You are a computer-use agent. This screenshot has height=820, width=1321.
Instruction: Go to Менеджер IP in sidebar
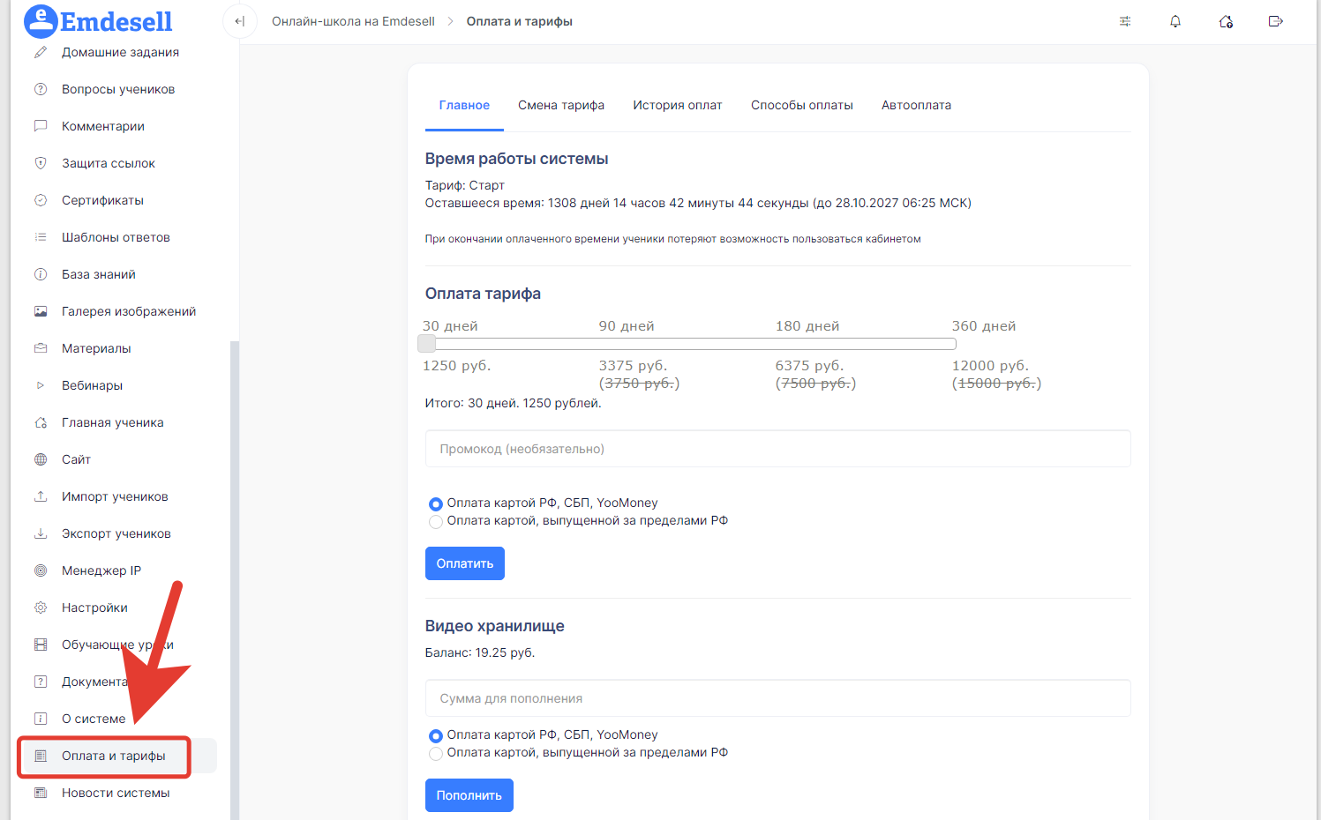[x=101, y=570]
